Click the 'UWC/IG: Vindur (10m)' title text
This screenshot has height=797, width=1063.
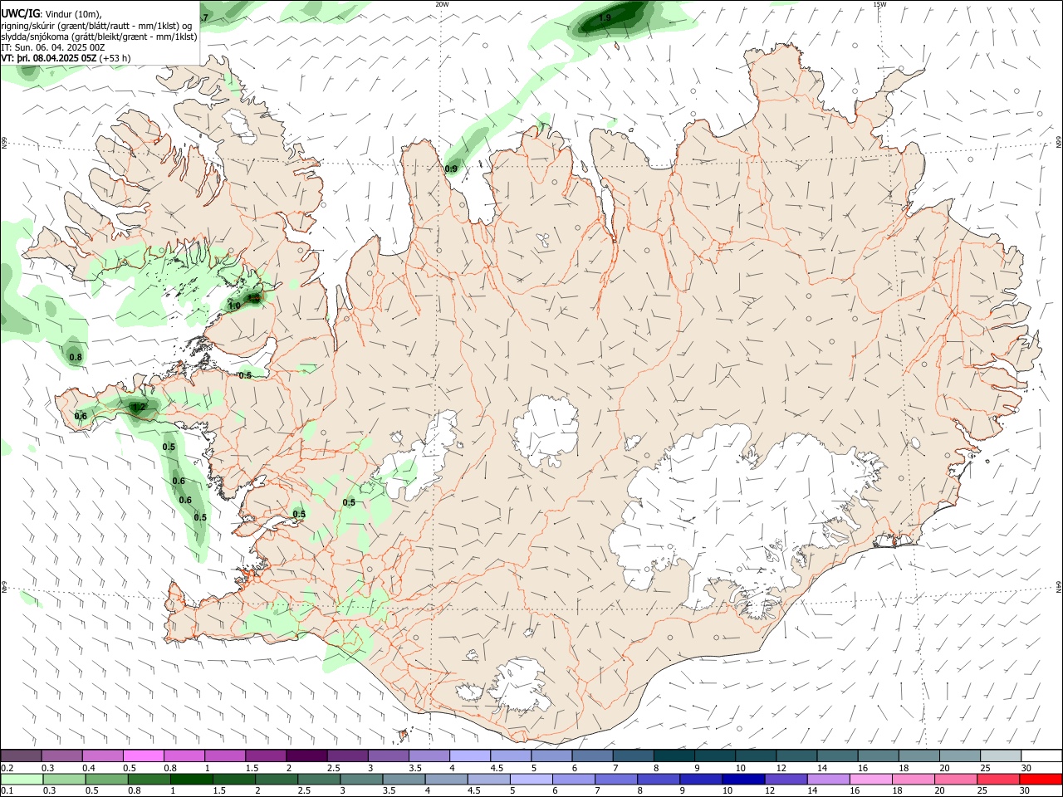[x=51, y=13]
